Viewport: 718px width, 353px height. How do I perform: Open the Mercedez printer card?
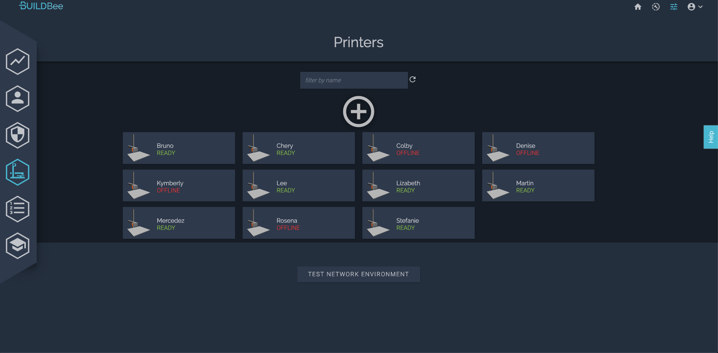pos(179,223)
